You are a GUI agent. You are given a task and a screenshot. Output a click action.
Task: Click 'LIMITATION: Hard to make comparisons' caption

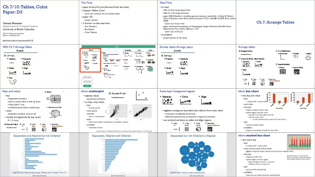(x=187, y=173)
